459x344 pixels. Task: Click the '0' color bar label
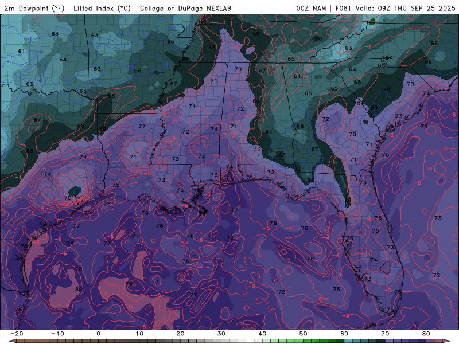pyautogui.click(x=98, y=334)
